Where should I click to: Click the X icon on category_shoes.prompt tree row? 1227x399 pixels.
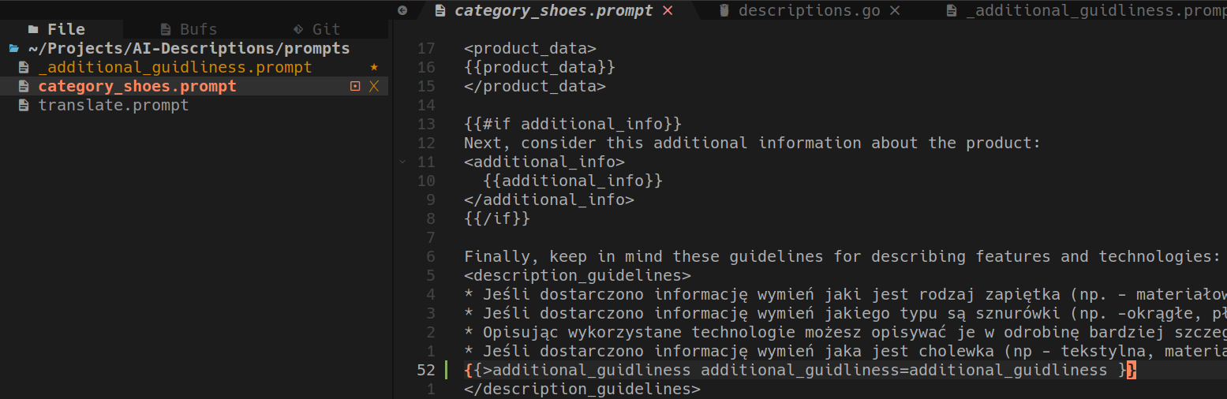click(374, 87)
